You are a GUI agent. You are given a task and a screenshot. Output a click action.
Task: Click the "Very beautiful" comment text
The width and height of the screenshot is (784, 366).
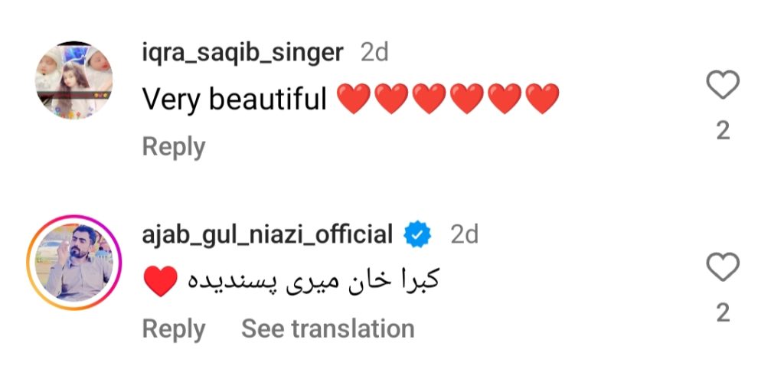click(x=235, y=99)
